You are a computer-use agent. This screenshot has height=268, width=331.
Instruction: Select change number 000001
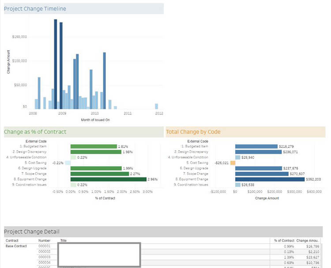pos(44,246)
